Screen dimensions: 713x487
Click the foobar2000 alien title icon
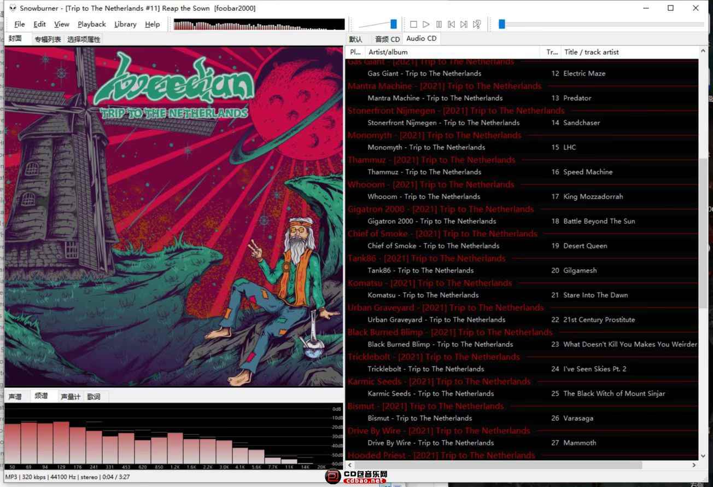point(12,8)
